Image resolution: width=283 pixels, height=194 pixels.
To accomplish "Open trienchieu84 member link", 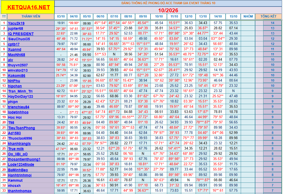I will (19, 107).
